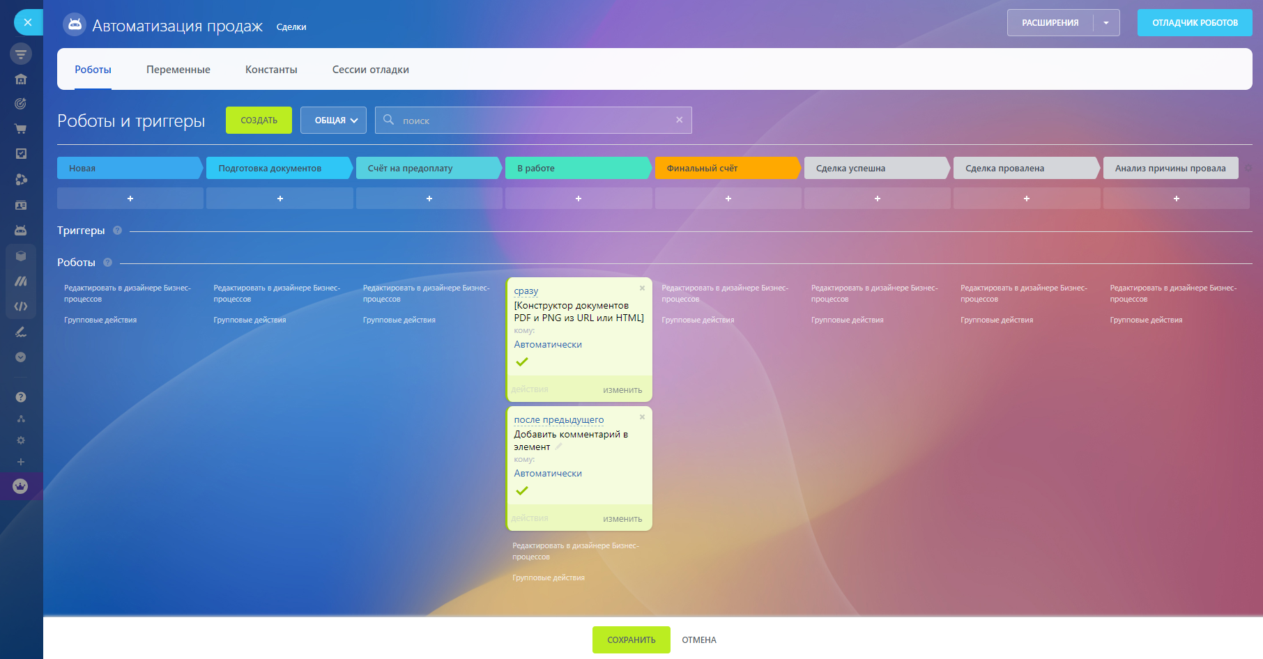The width and height of the screenshot is (1263, 659).
Task: Expand the Расширения dropdown arrow
Action: pyautogui.click(x=1106, y=23)
